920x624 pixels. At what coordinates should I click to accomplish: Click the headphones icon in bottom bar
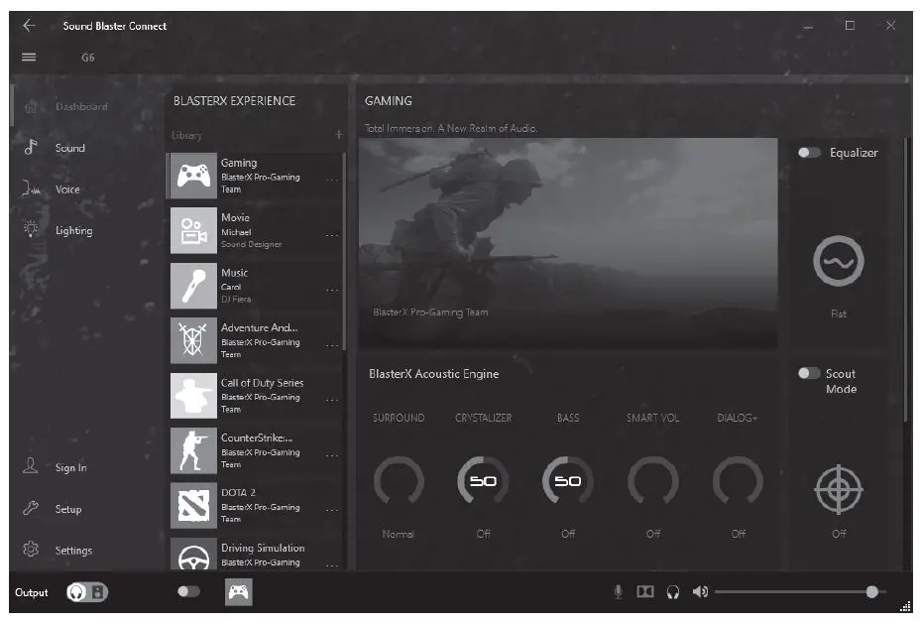point(673,591)
